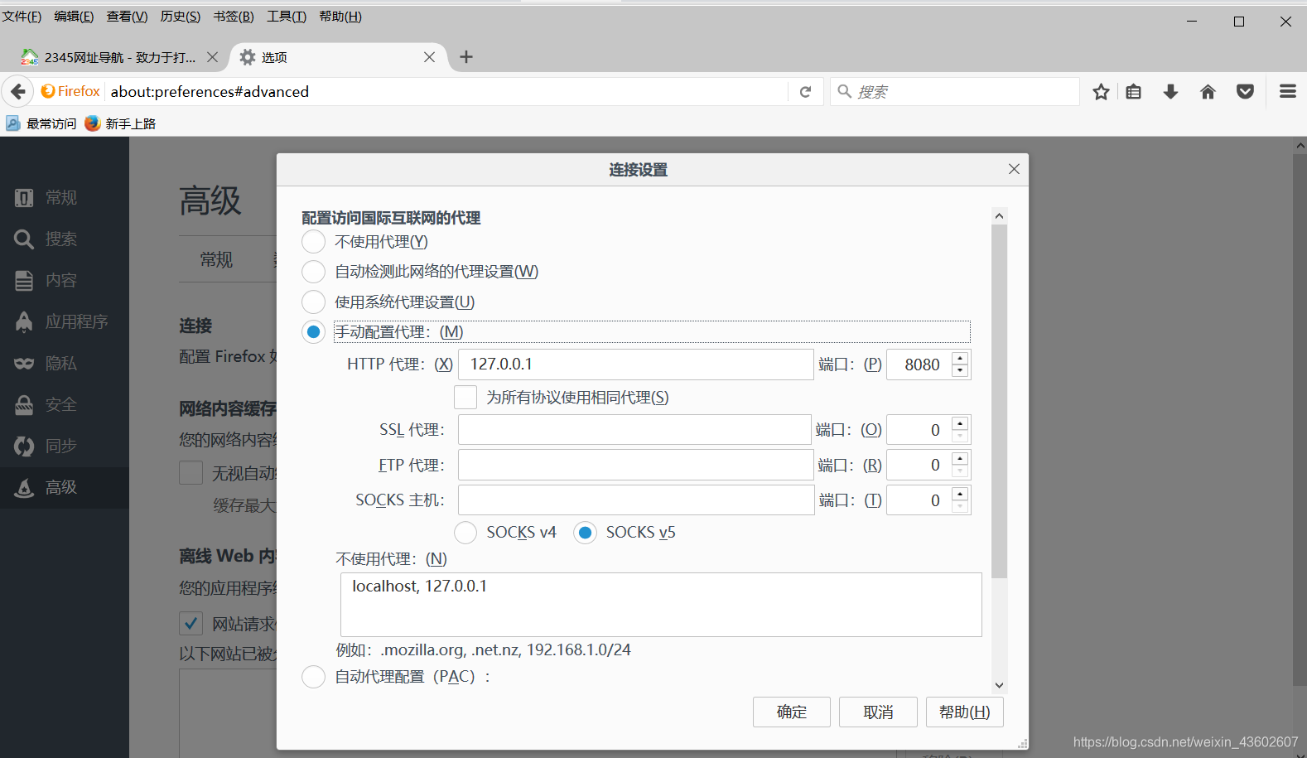Increase SSL port with up arrow

(x=960, y=423)
